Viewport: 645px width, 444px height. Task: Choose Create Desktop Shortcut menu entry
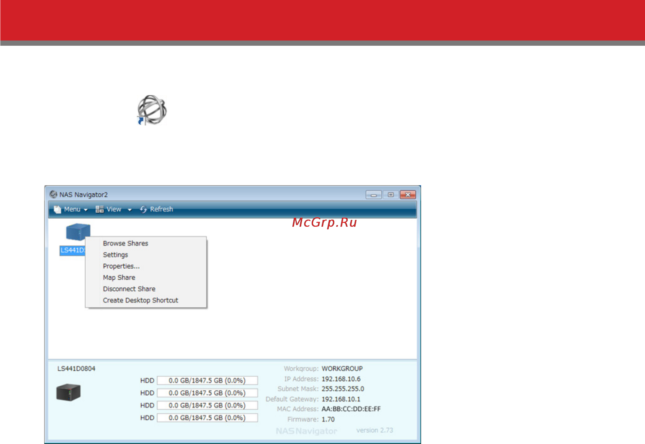click(141, 300)
